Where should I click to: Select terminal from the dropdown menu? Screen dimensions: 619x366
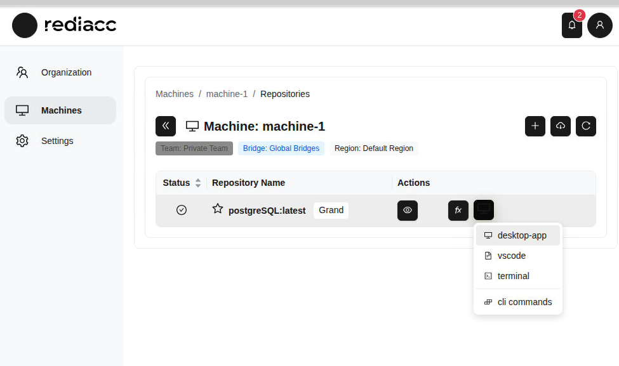[513, 276]
